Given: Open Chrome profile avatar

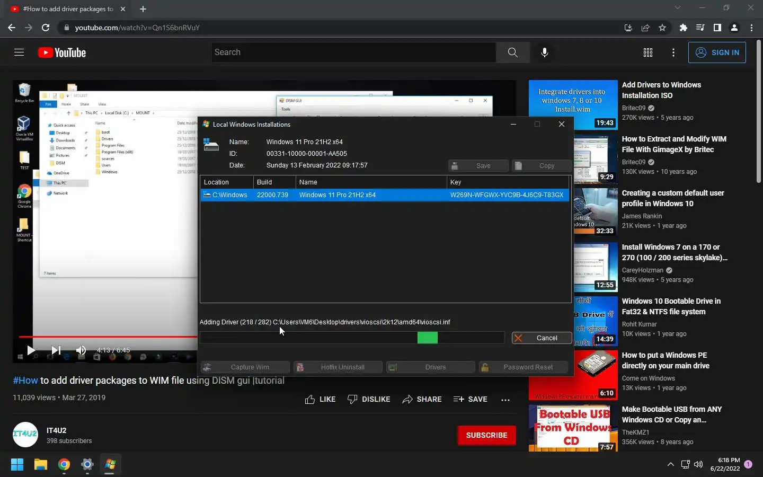Looking at the screenshot, I should tap(734, 28).
